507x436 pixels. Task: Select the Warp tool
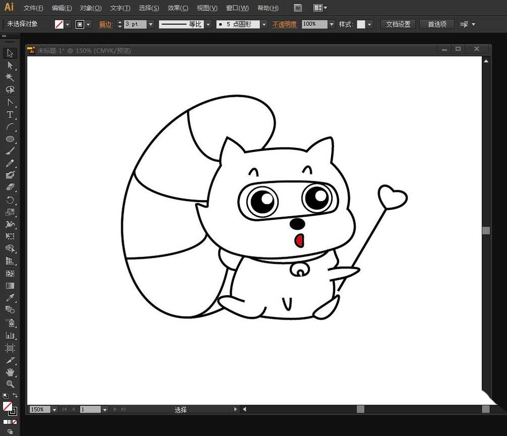(x=10, y=224)
